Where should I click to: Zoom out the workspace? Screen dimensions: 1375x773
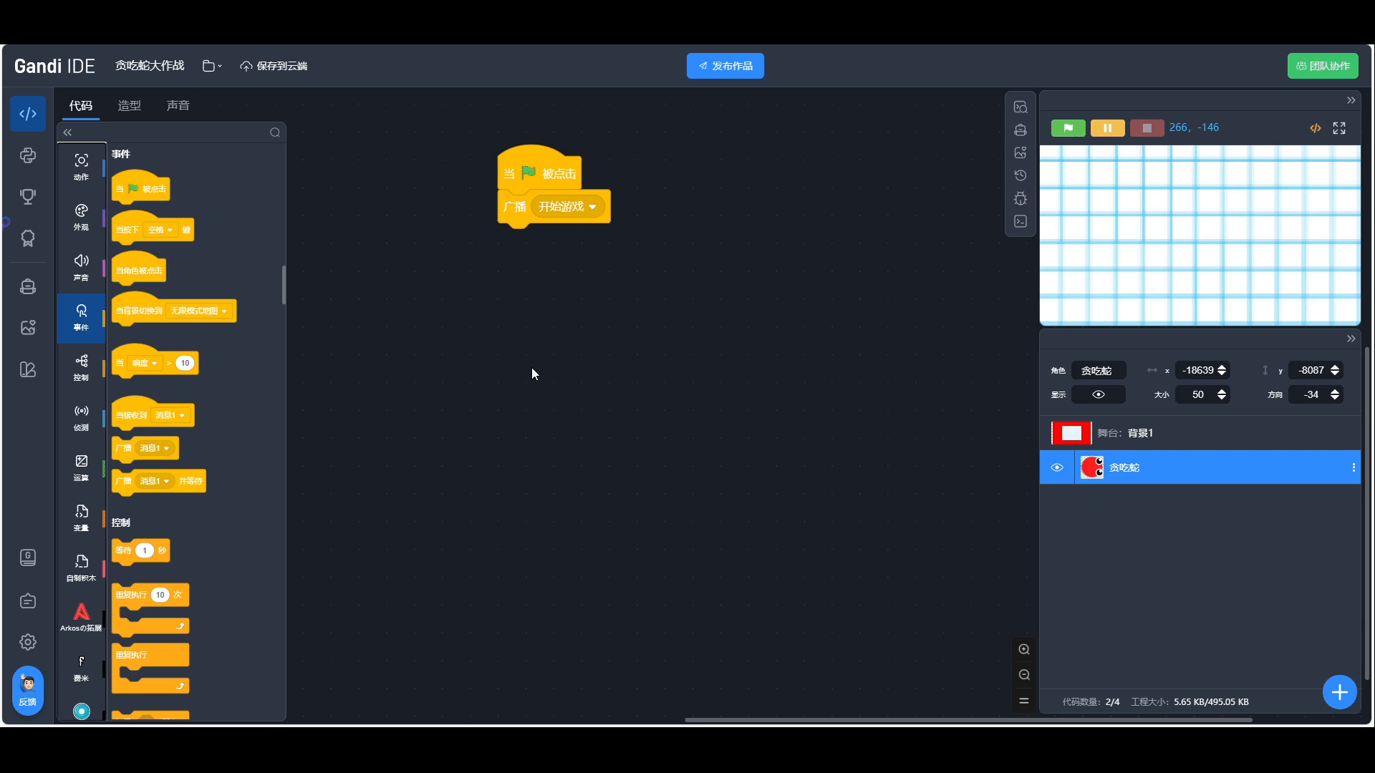point(1024,675)
